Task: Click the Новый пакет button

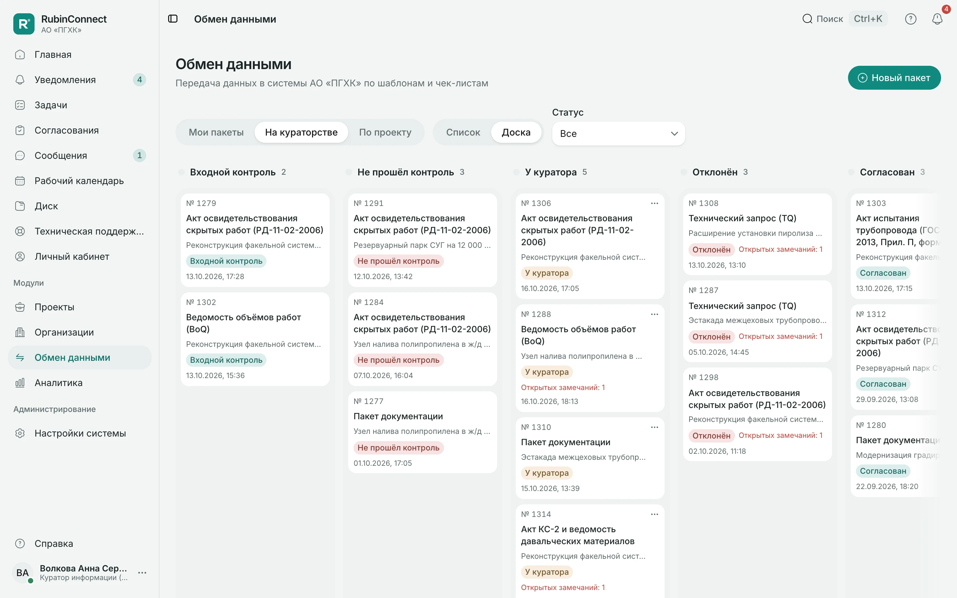Action: tap(894, 78)
